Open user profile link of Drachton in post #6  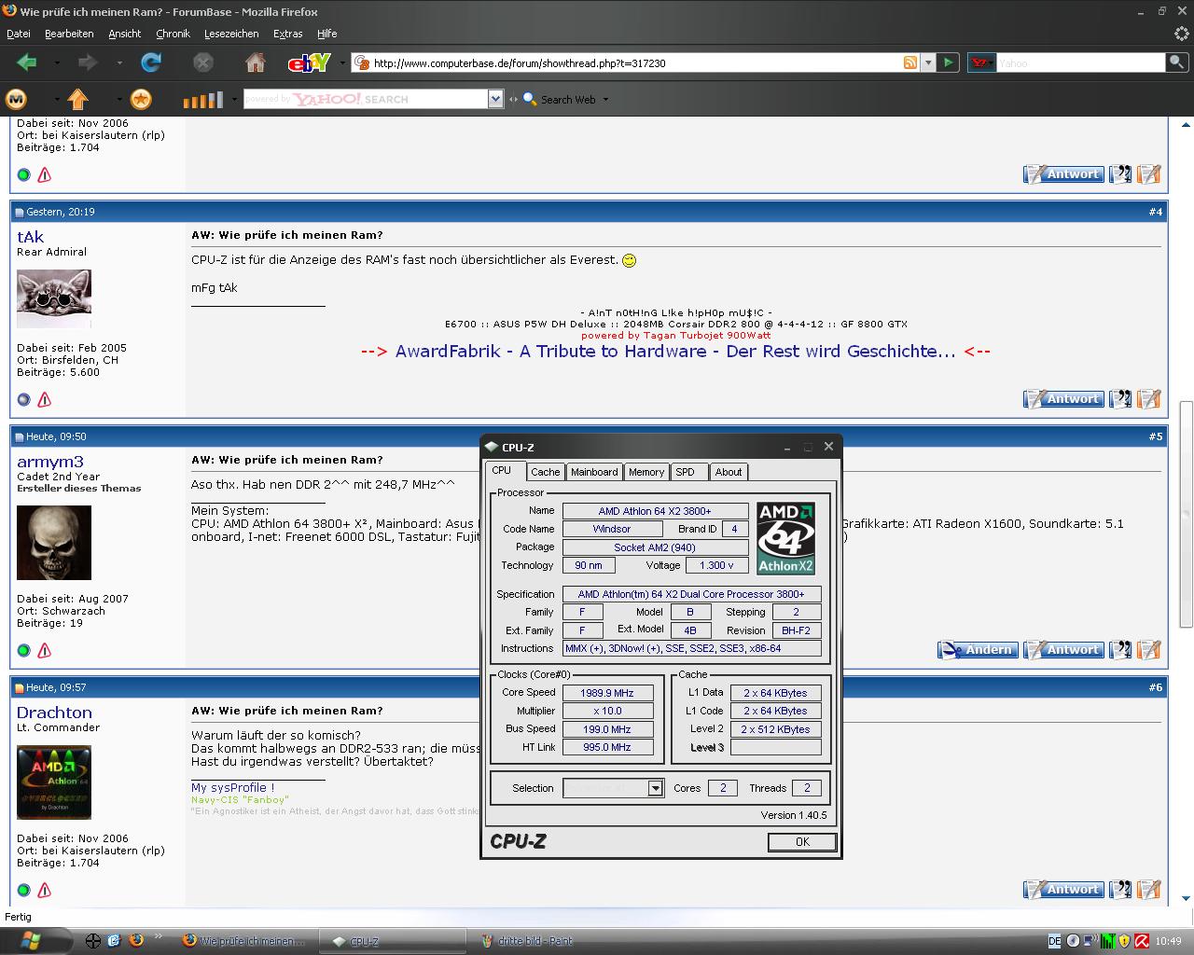pos(54,713)
